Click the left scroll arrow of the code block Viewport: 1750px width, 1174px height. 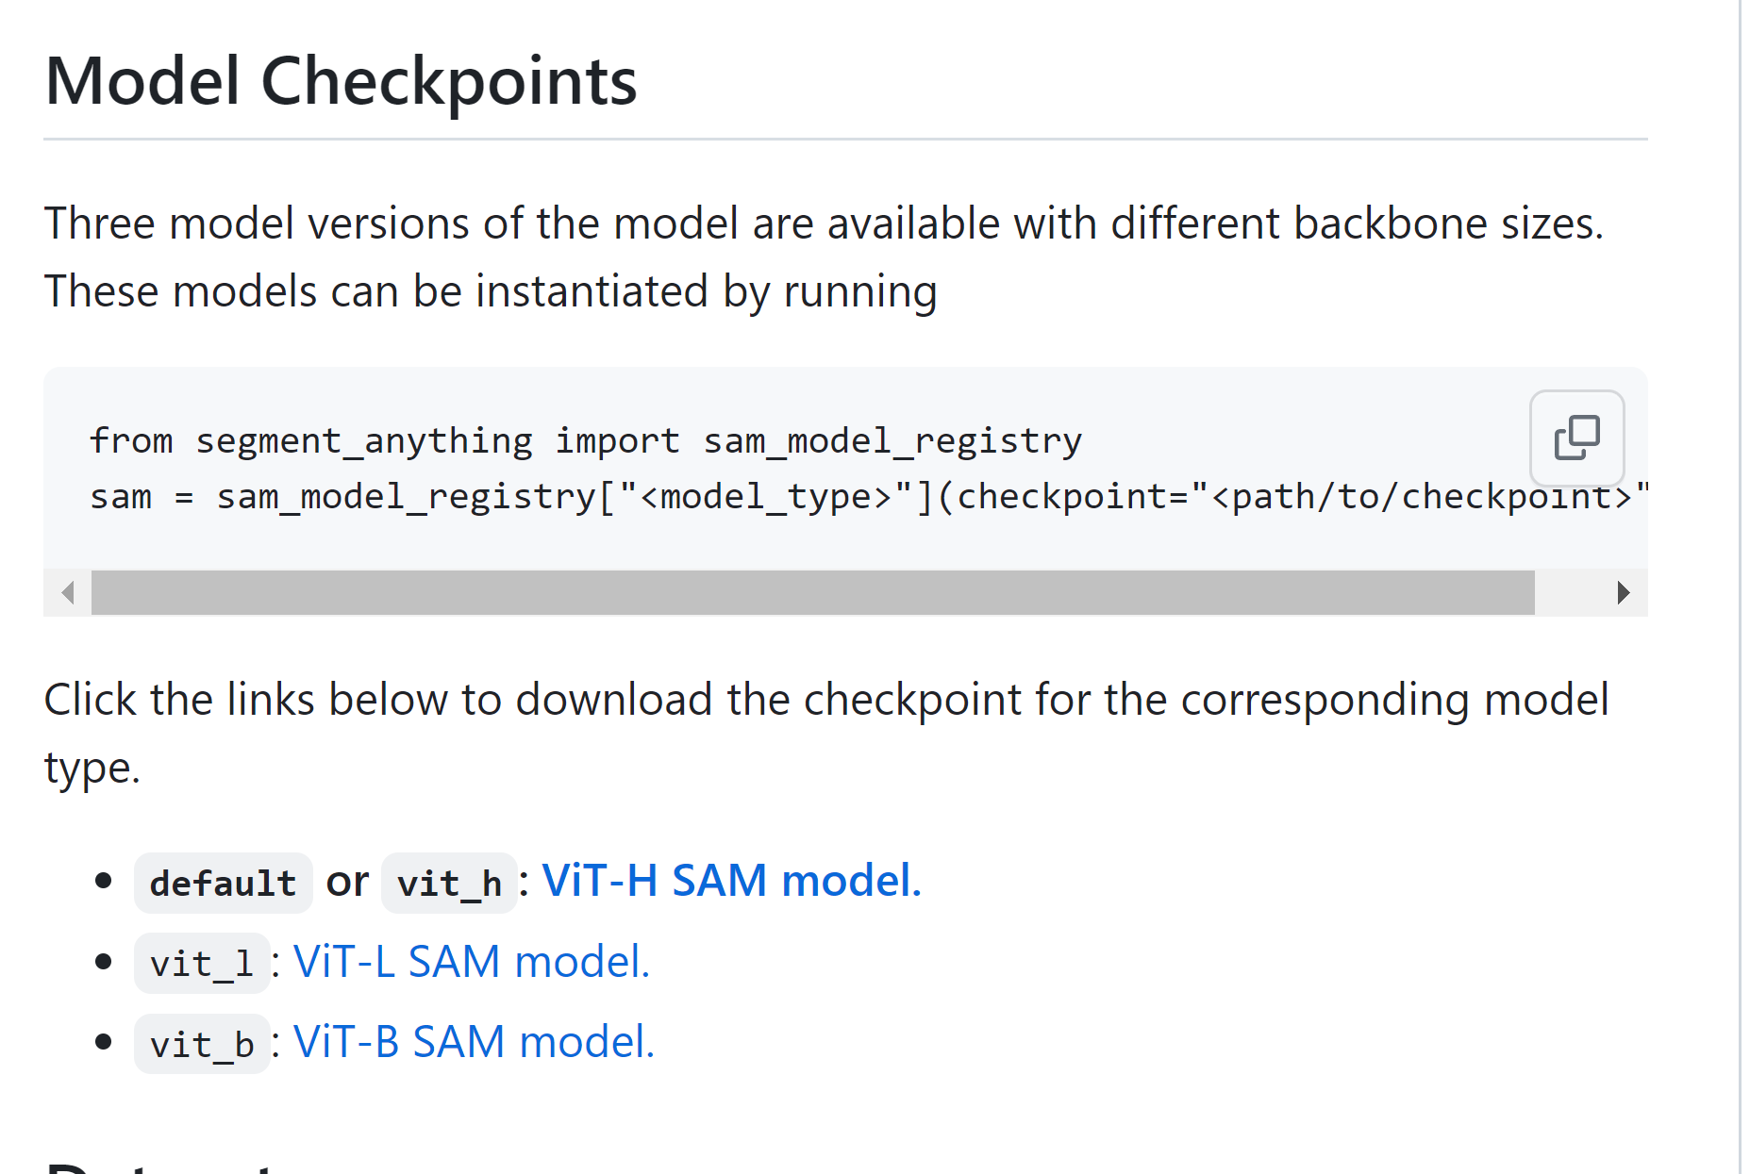67,593
